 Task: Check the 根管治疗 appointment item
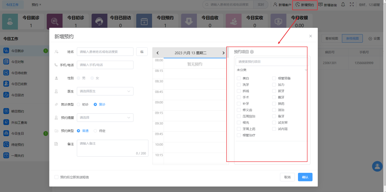(239, 135)
